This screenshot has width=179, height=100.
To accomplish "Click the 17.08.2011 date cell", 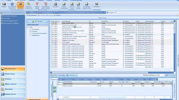I will click(56, 23).
